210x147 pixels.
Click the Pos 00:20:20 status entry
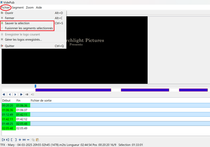(101, 145)
